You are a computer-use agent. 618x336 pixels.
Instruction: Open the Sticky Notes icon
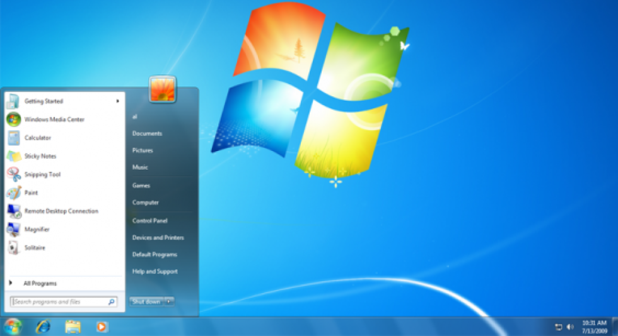pyautogui.click(x=14, y=156)
